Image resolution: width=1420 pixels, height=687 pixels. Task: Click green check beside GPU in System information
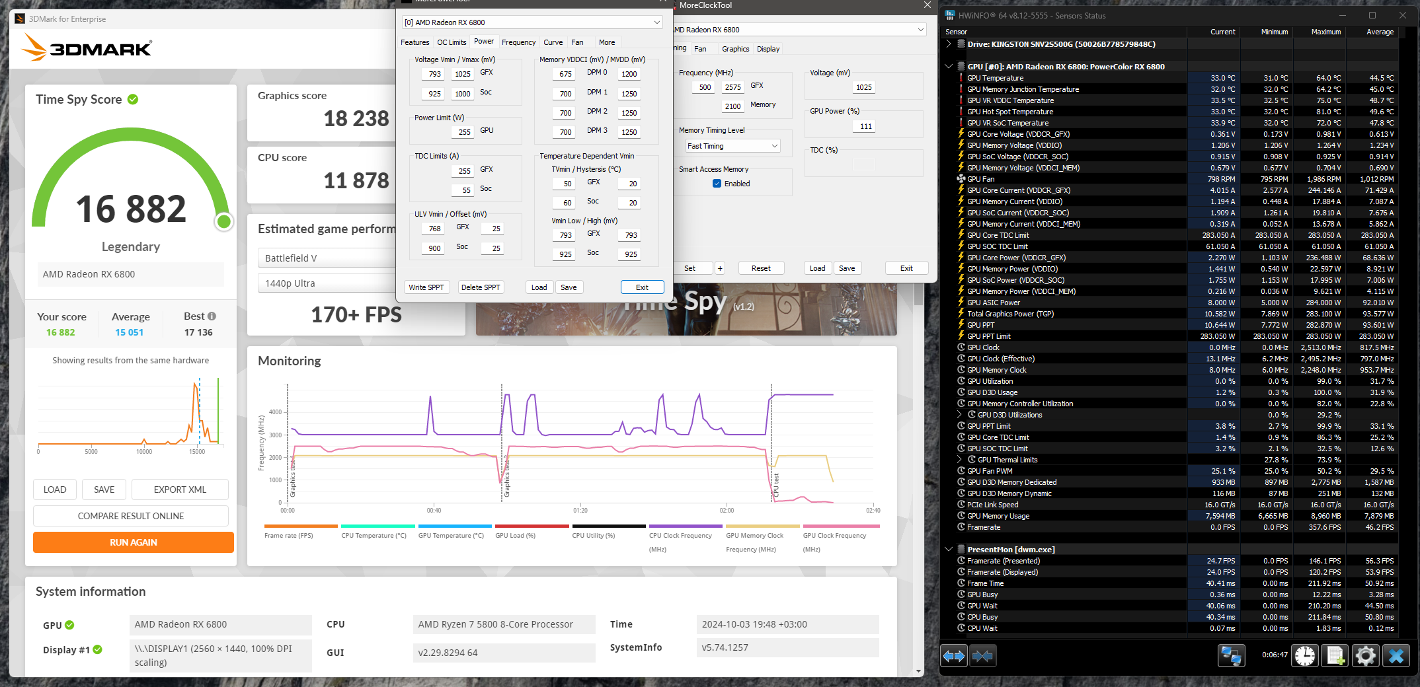tap(69, 625)
